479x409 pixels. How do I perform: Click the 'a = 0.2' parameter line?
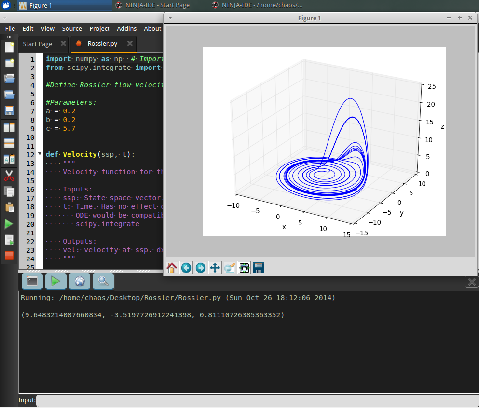pos(60,111)
